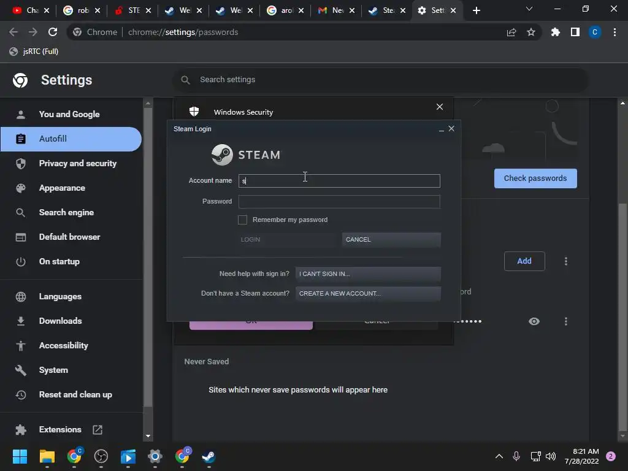Bookmark this page with star icon
628x471 pixels.
tap(531, 32)
